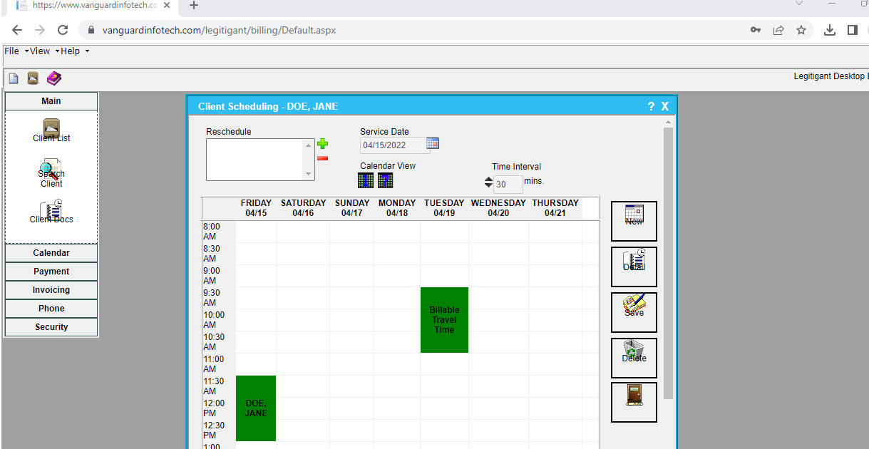
Task: Add a reschedule entry with the green plus
Action: tap(322, 144)
